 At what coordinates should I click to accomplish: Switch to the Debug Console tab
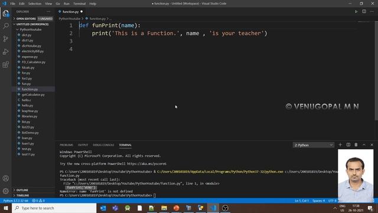[x=103, y=145]
